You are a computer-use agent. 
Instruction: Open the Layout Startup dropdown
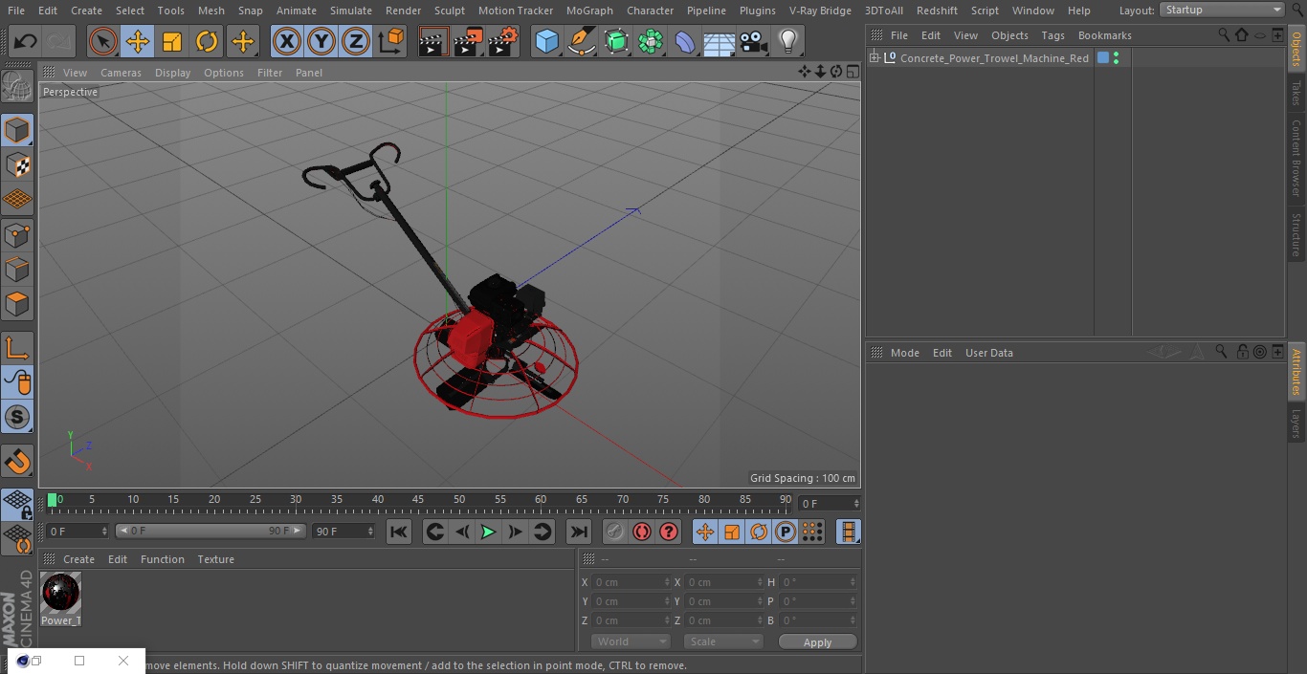point(1223,10)
